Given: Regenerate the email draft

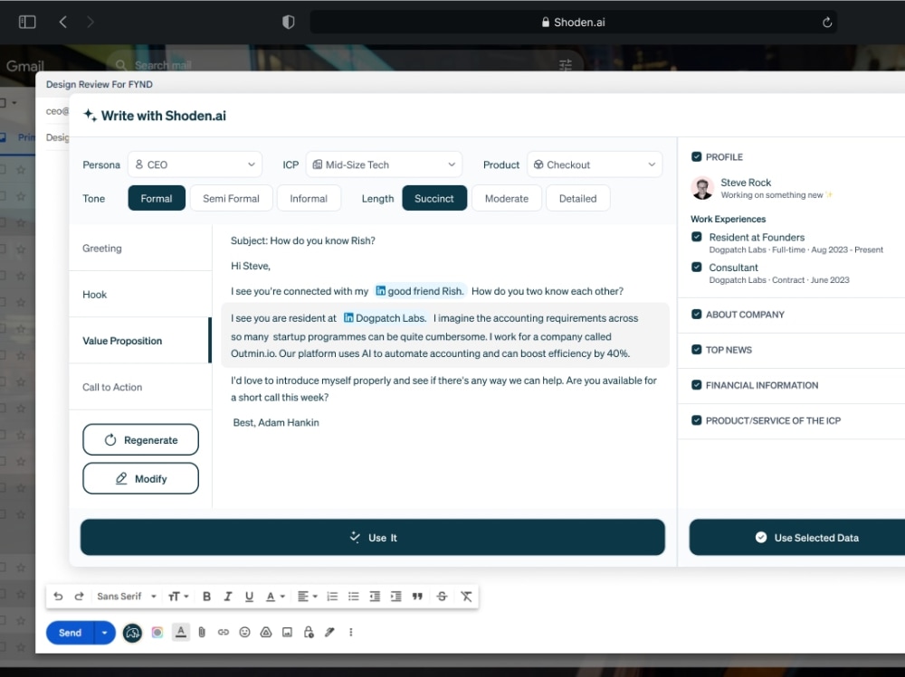Looking at the screenshot, I should tap(141, 440).
